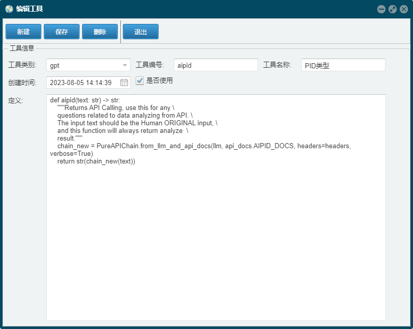The image size is (413, 329).
Task: Click the 创建时间 date text 2023-08-05 14:14:39
Action: pyautogui.click(x=81, y=83)
